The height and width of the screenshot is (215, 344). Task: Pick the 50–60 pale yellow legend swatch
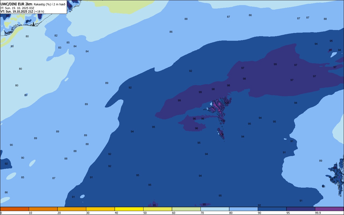(x=157, y=209)
